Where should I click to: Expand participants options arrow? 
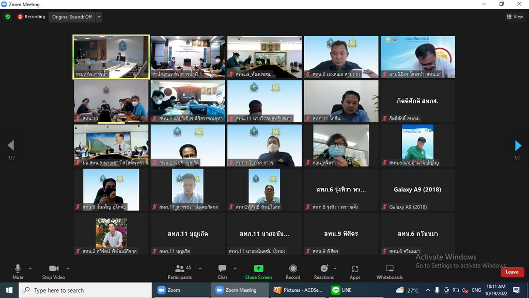(200, 269)
